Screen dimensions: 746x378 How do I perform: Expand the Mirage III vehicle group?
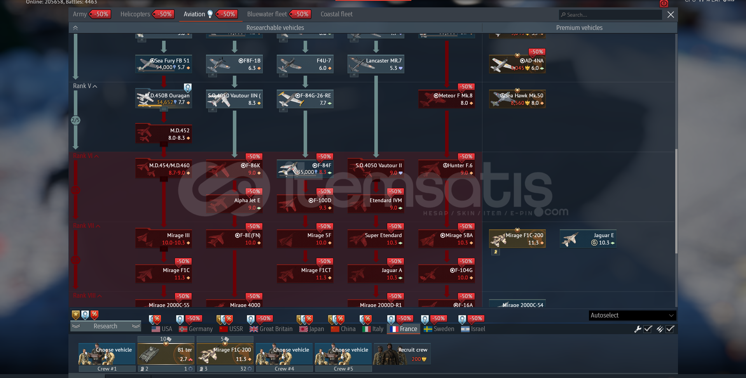pyautogui.click(x=164, y=239)
